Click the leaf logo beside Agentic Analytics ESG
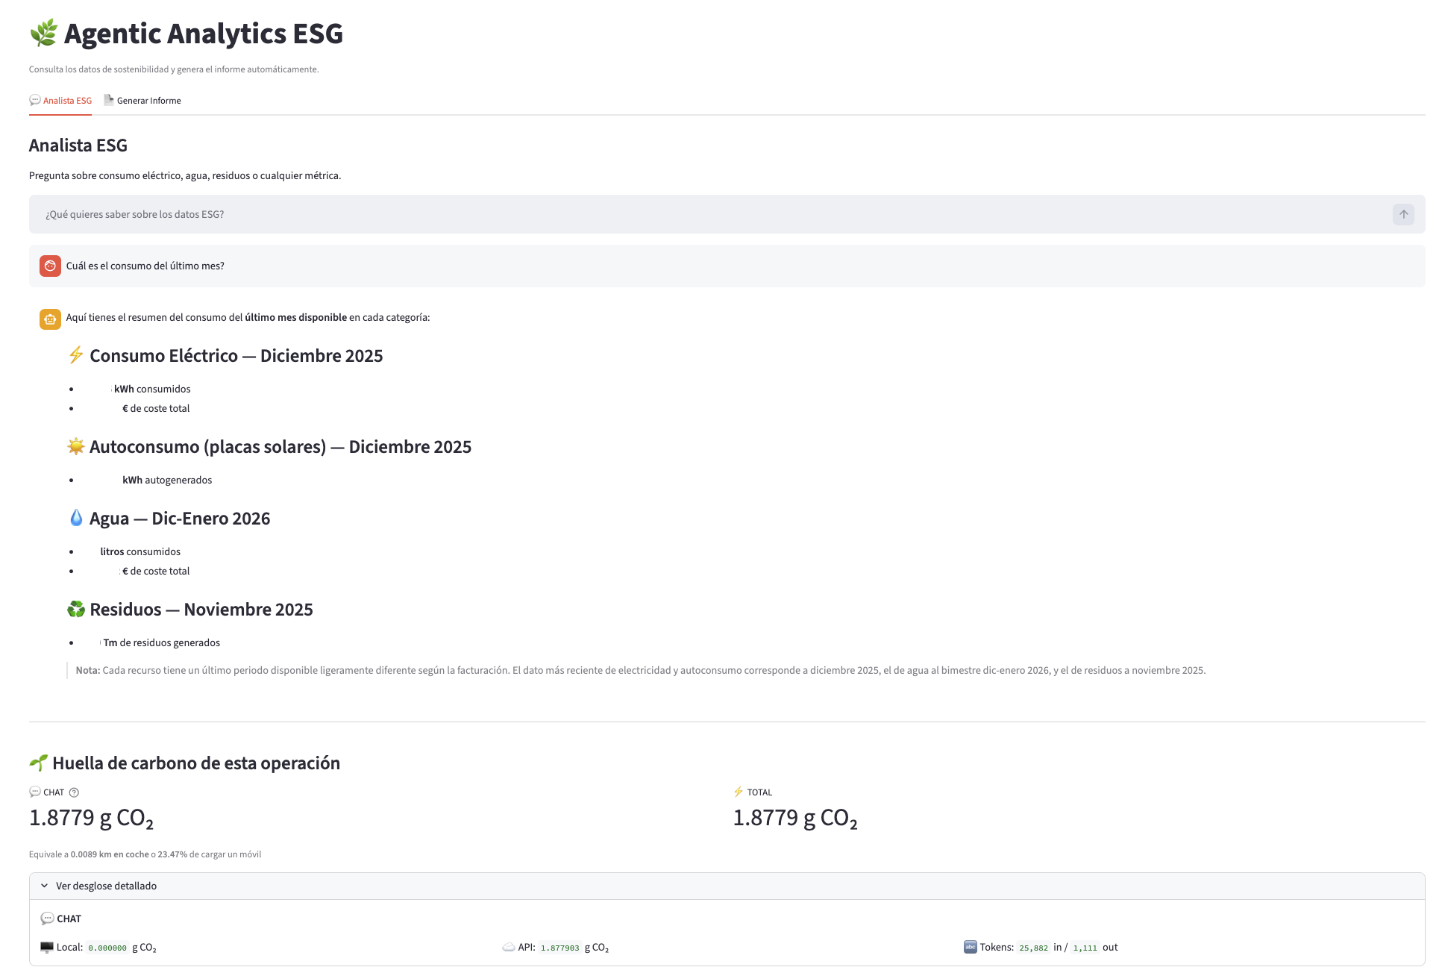Screen dimensions: 1442x973 pyautogui.click(x=44, y=34)
